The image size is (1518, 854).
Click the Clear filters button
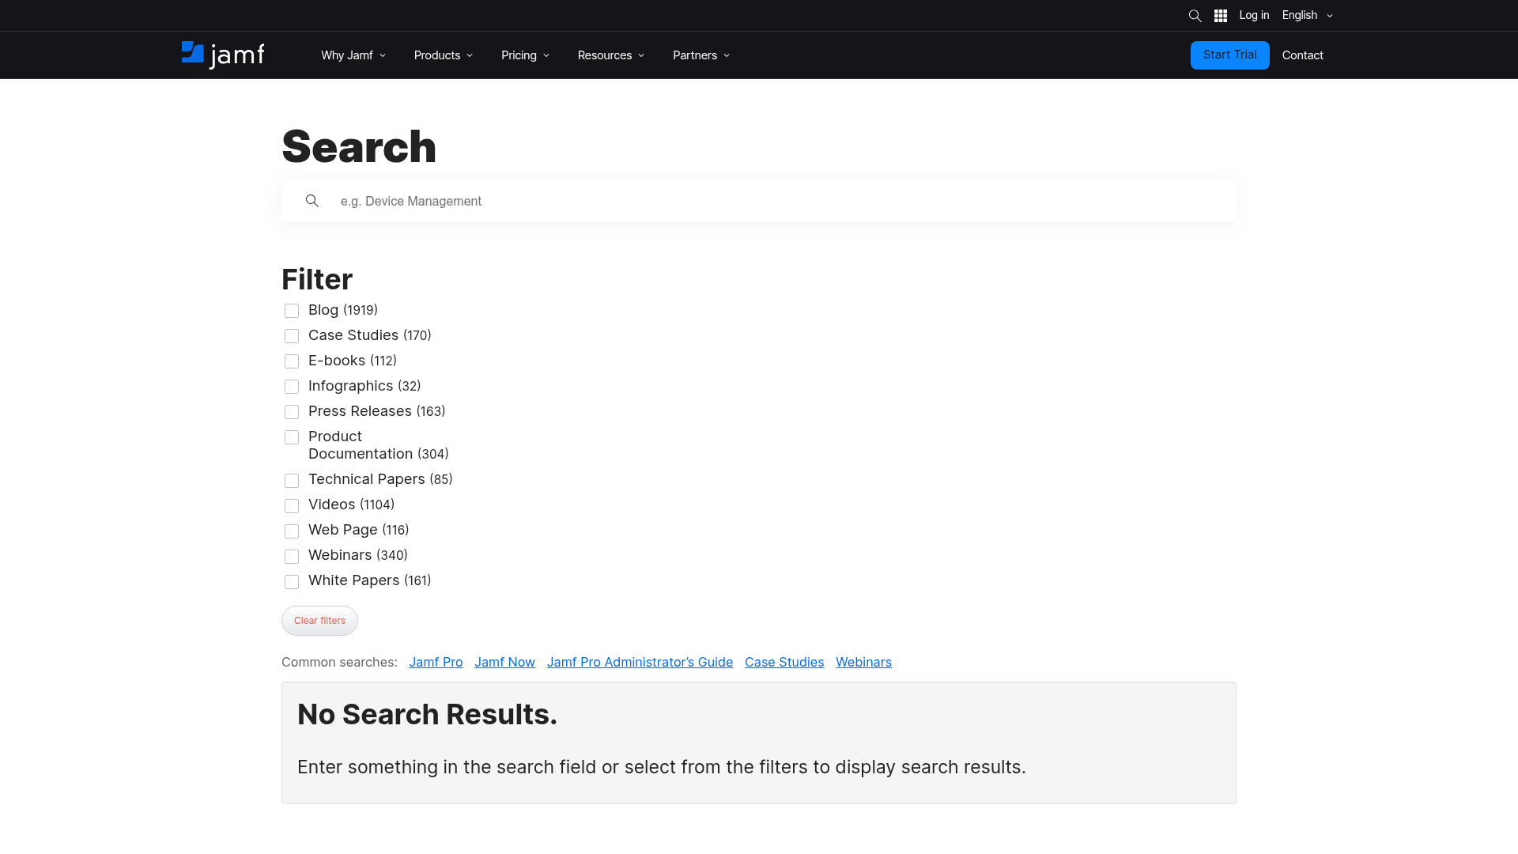tap(319, 621)
